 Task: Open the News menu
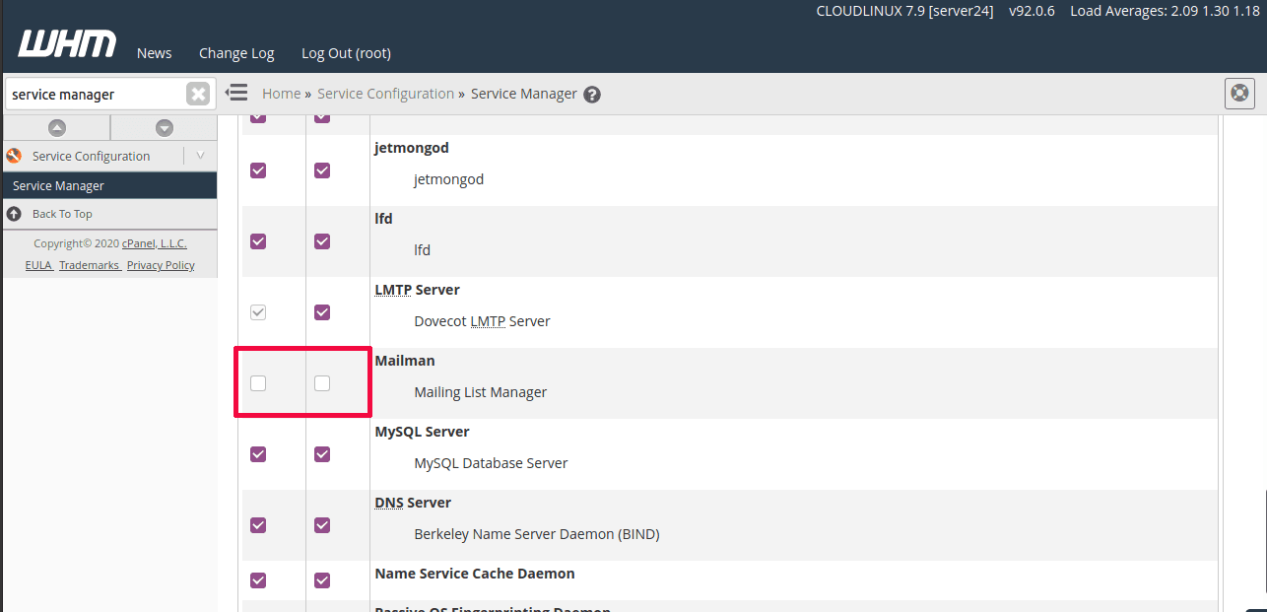154,53
